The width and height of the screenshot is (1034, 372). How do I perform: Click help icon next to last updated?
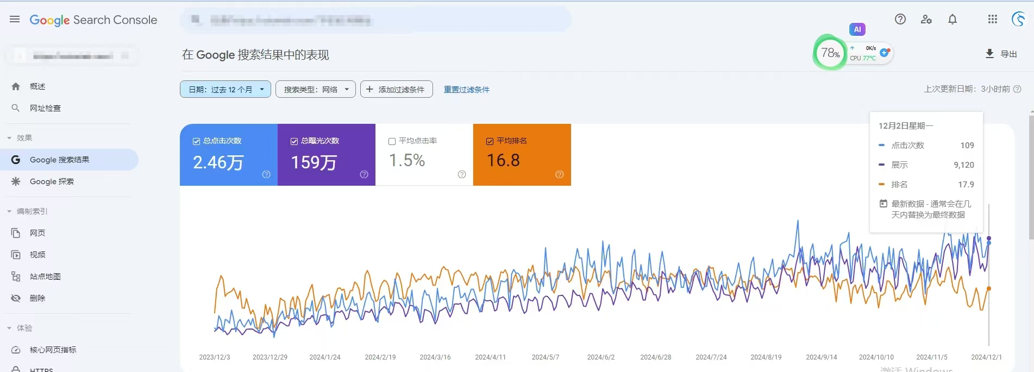pyautogui.click(x=1017, y=89)
